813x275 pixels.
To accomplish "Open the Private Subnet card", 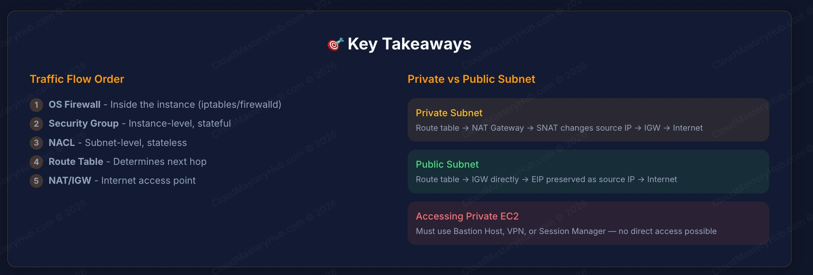I will coord(588,120).
